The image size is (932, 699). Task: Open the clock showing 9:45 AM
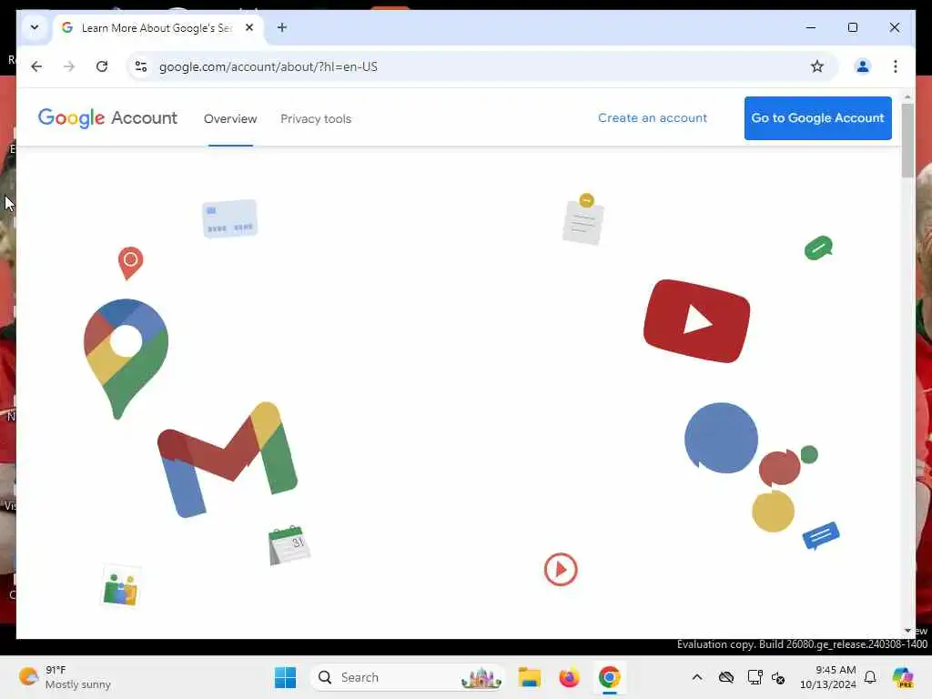click(x=828, y=677)
